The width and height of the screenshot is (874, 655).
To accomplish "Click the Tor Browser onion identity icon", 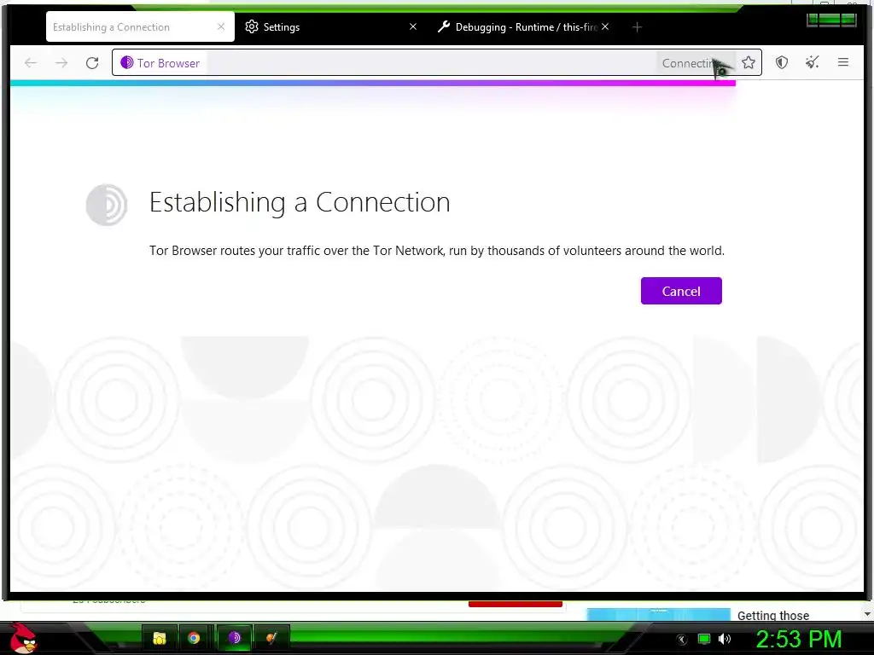I will tap(127, 62).
